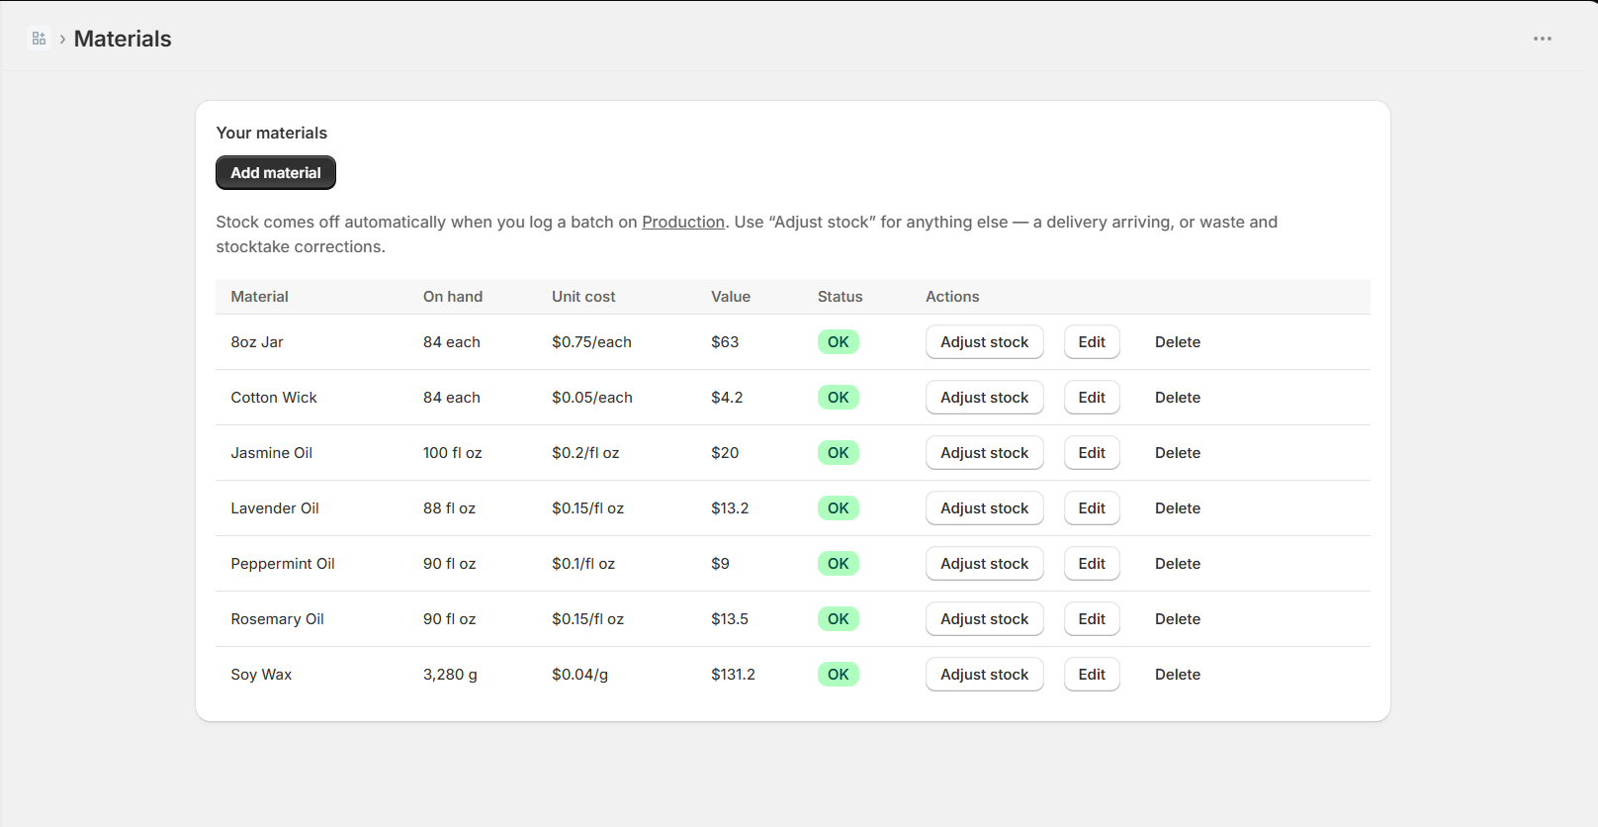Delete the Rosemary Oil row

click(x=1178, y=618)
